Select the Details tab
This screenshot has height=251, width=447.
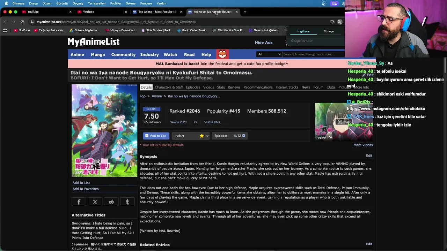click(x=146, y=87)
